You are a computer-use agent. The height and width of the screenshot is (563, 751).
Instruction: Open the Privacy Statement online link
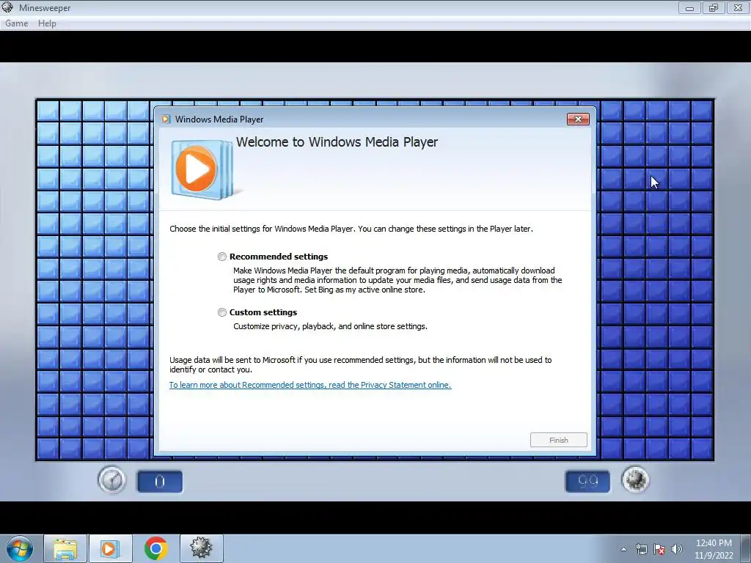[x=310, y=385]
